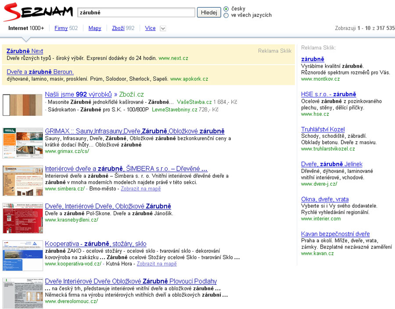
Task: Open the Zboží 992 tab
Action: click(123, 28)
